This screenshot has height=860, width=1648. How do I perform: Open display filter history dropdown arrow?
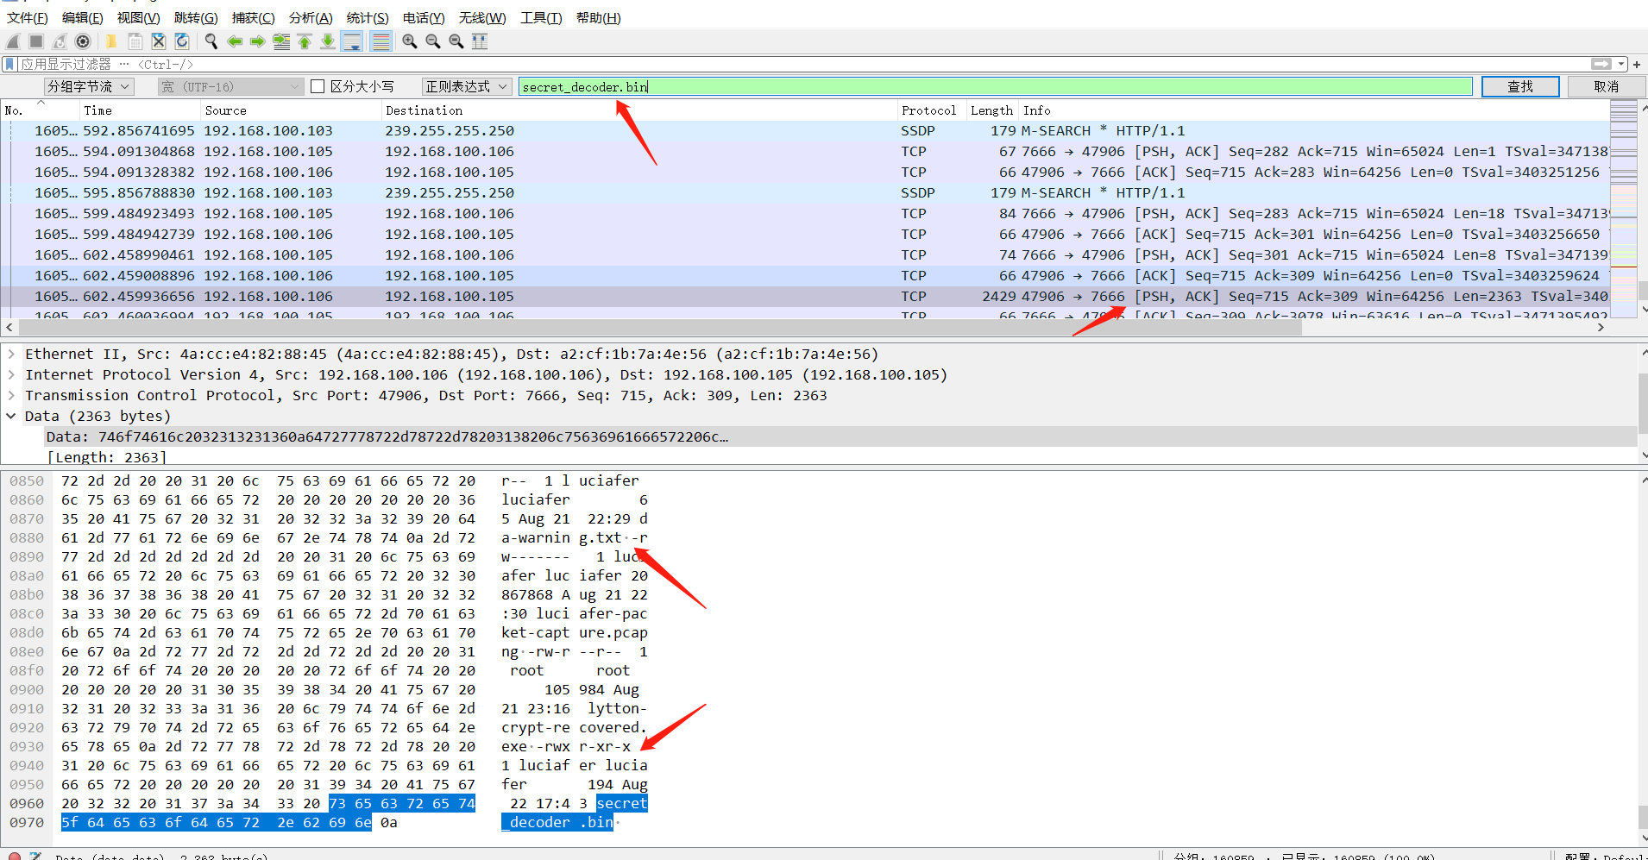(x=1621, y=65)
